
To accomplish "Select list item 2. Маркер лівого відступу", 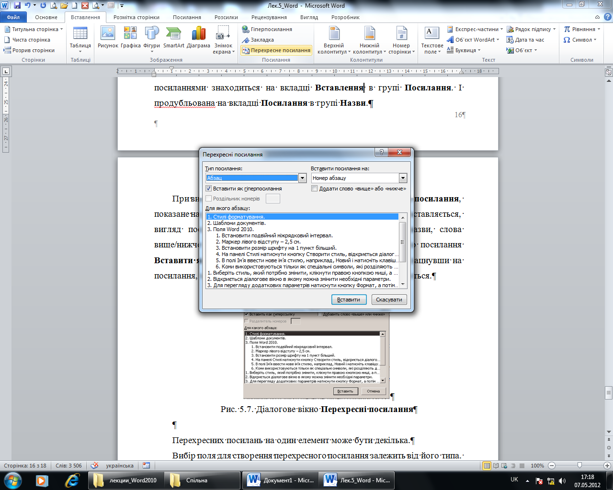I will 302,242.
